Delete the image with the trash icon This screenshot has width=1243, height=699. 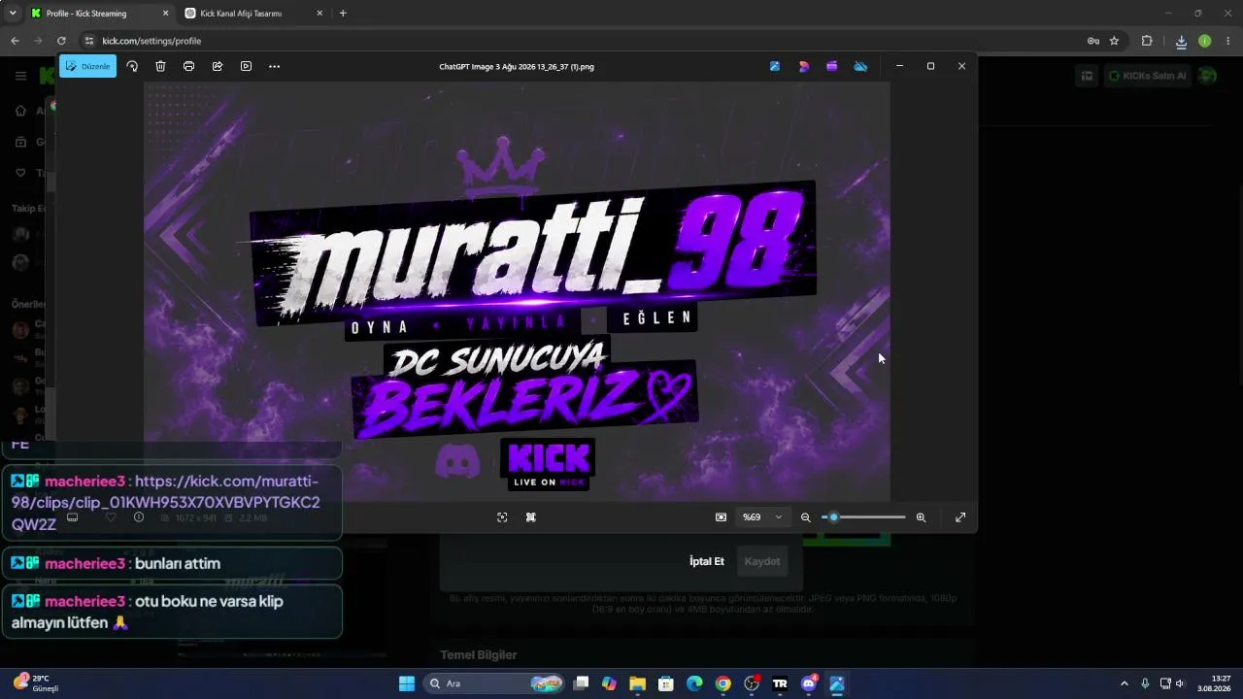[x=160, y=66]
